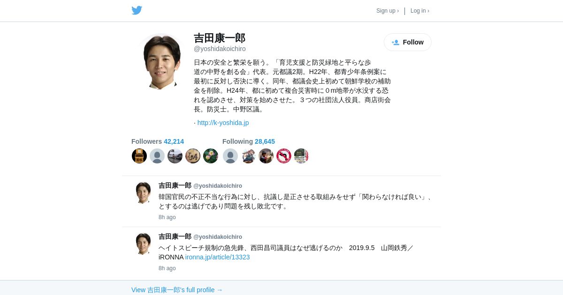Select the first following default gray avatar
Screen dimensions: 563x295
click(230, 156)
